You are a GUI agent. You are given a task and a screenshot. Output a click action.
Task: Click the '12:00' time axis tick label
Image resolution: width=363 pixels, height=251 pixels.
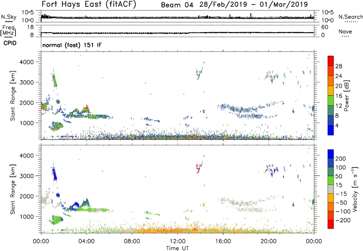[x=177, y=241]
